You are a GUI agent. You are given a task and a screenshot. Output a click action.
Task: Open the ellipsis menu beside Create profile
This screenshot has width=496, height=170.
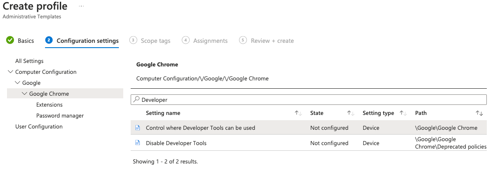pyautogui.click(x=81, y=6)
